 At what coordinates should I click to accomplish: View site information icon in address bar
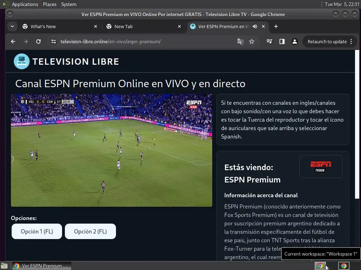(x=54, y=41)
